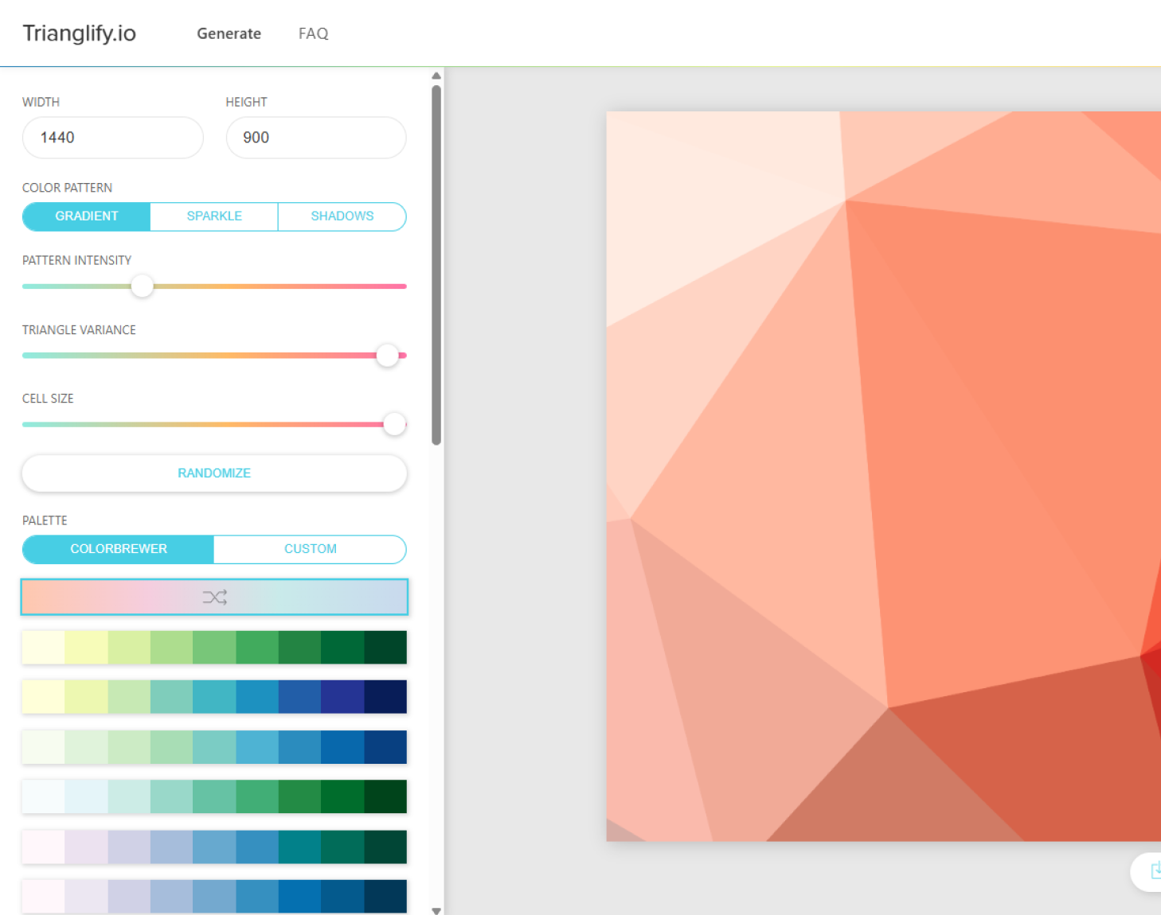The height and width of the screenshot is (915, 1161).
Task: Click the Cell Size slider handle
Action: 394,424
